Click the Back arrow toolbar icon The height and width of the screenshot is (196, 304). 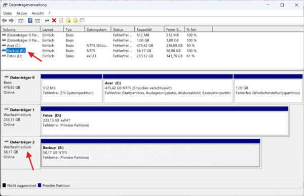[4, 20]
